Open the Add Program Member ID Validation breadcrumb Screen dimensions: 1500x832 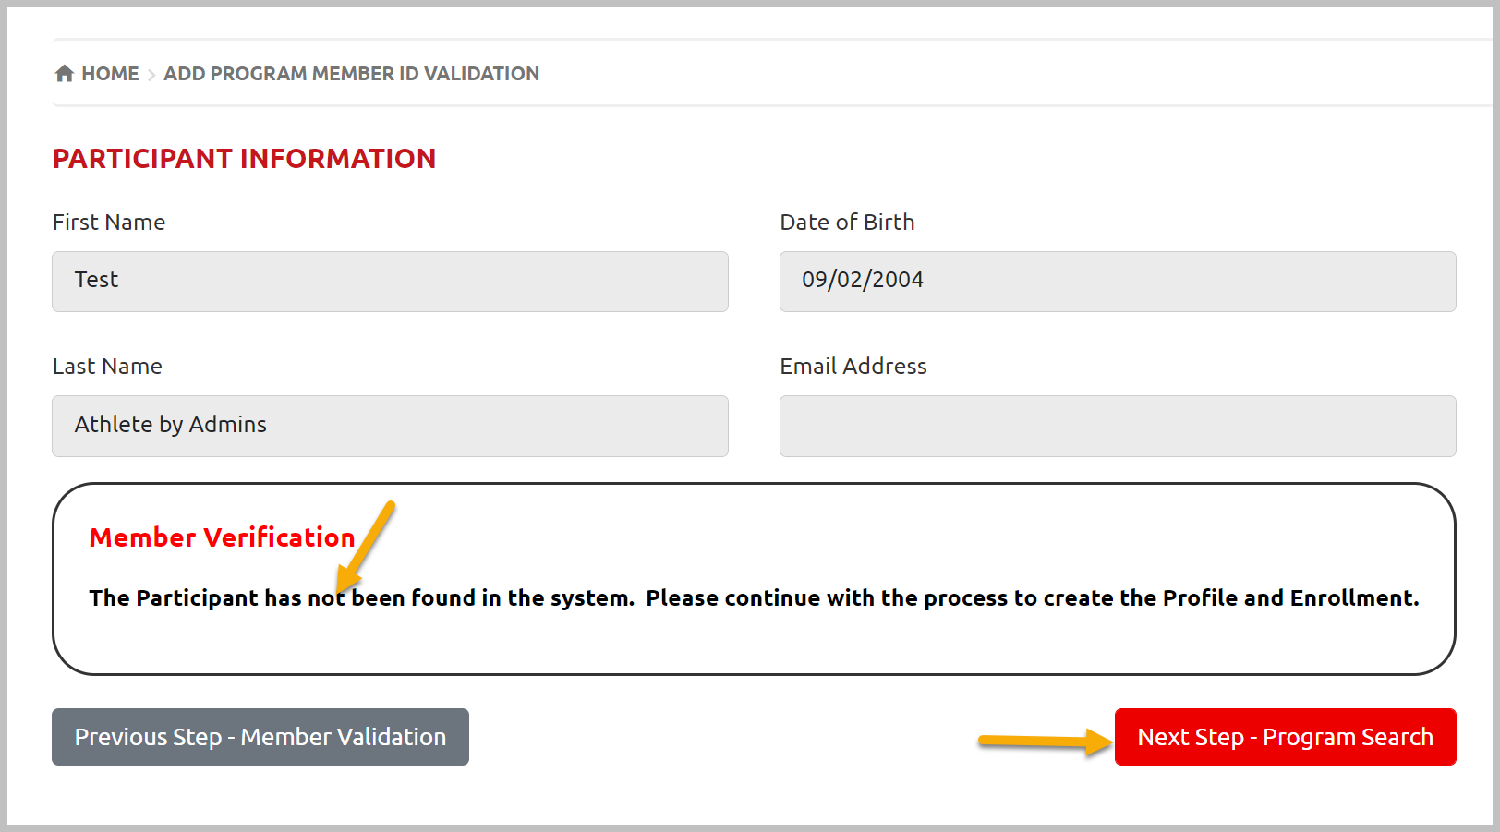[351, 74]
